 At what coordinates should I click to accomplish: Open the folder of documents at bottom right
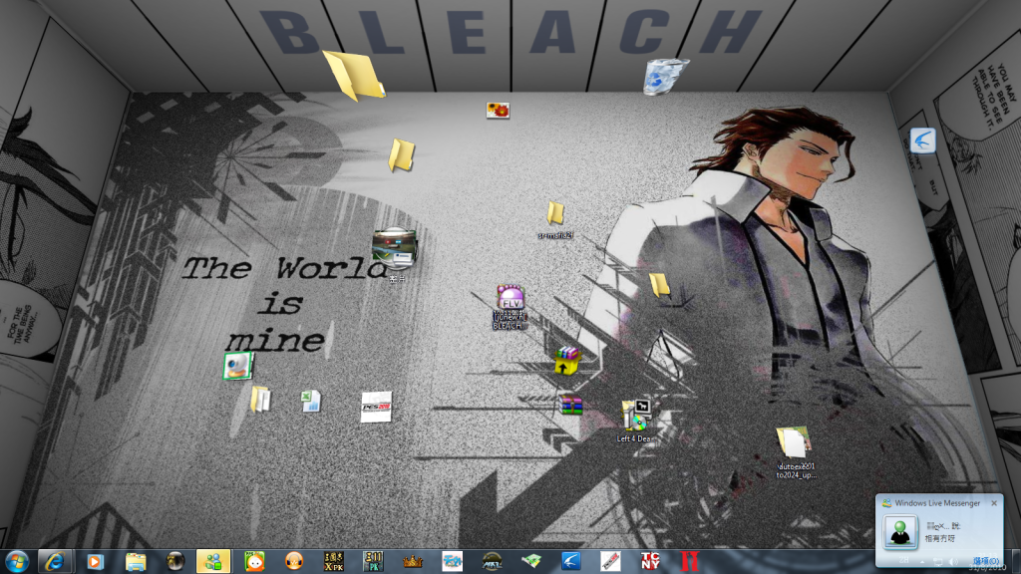793,441
